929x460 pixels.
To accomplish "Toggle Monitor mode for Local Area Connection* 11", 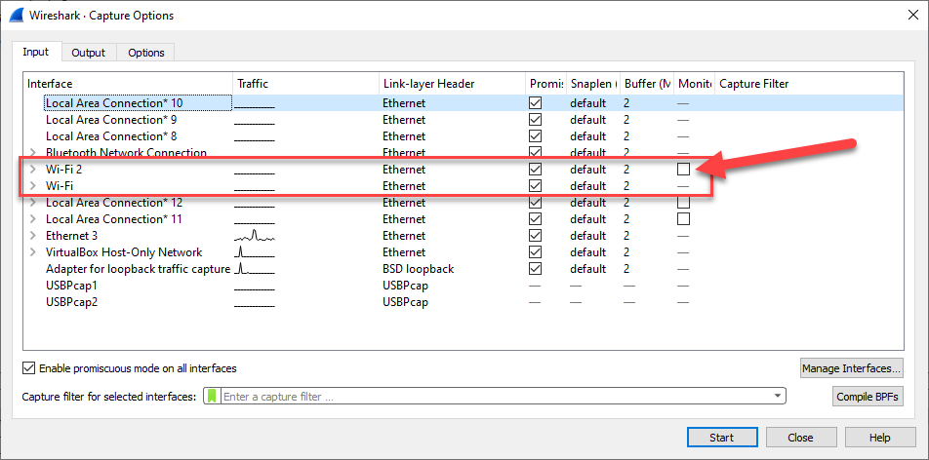I will click(x=683, y=219).
